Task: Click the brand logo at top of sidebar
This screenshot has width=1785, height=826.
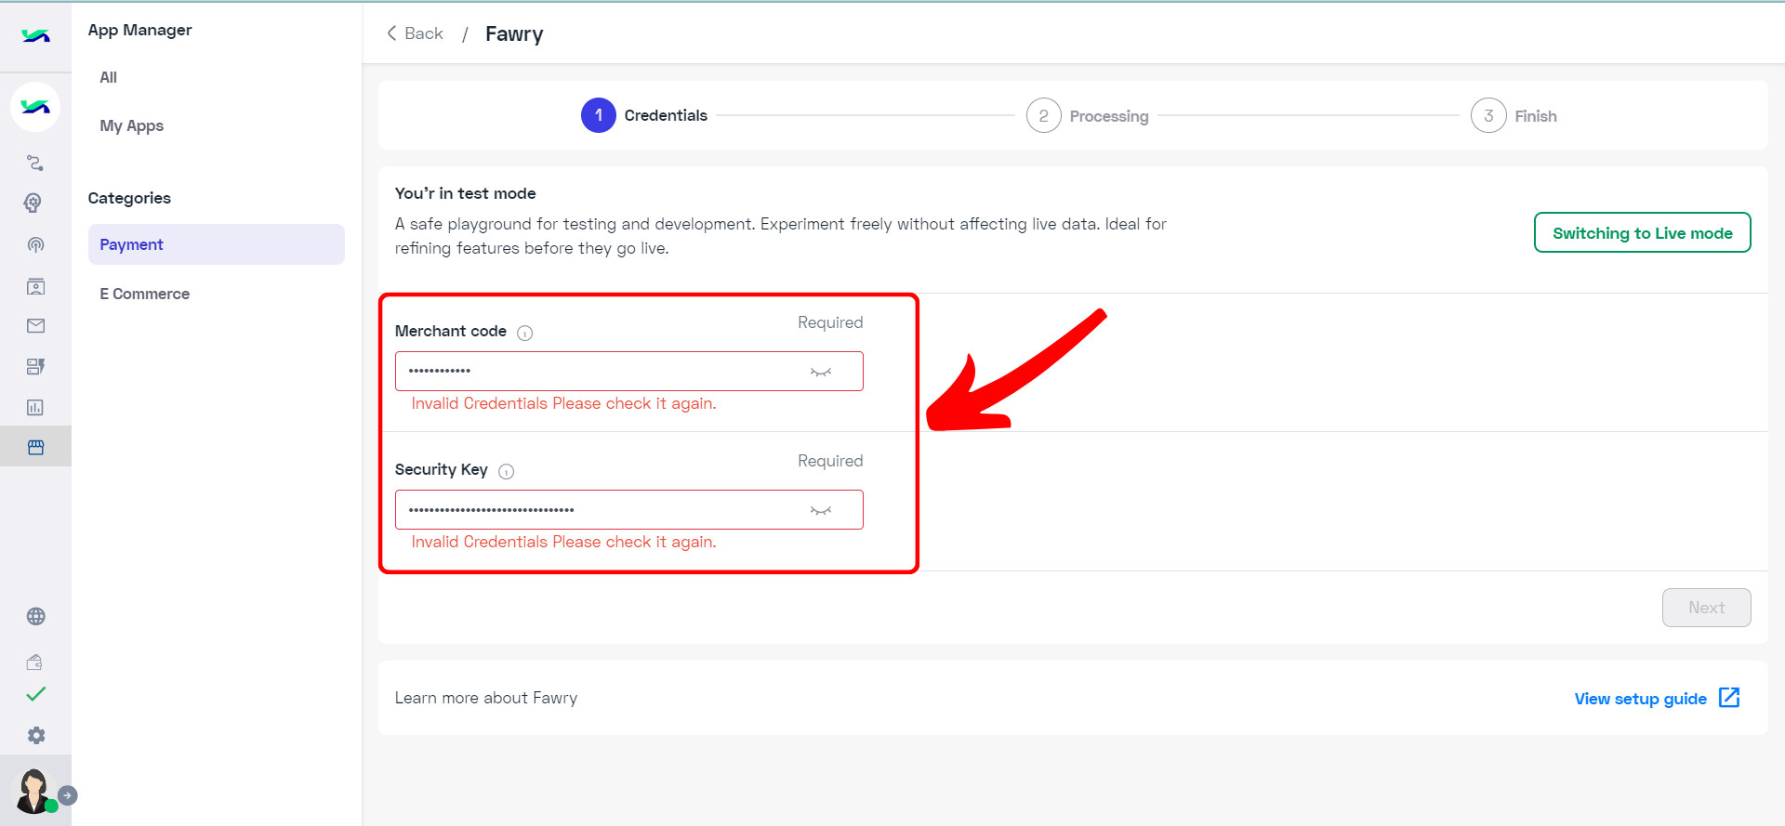Action: [35, 35]
